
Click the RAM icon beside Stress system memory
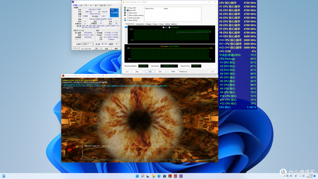click(x=125, y=15)
